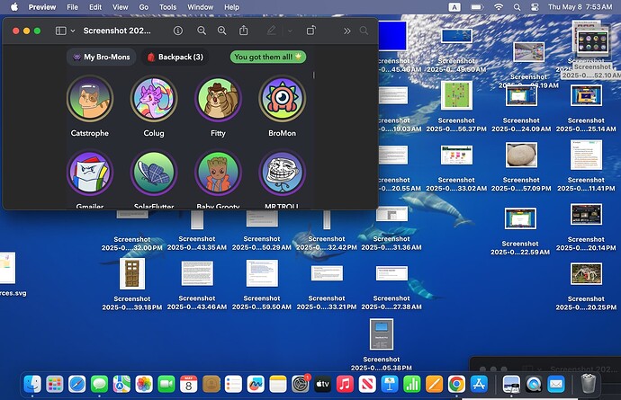Click the Inspector info icon in Preview toolbar
Screen dimensions: 621x400
[x=177, y=31]
